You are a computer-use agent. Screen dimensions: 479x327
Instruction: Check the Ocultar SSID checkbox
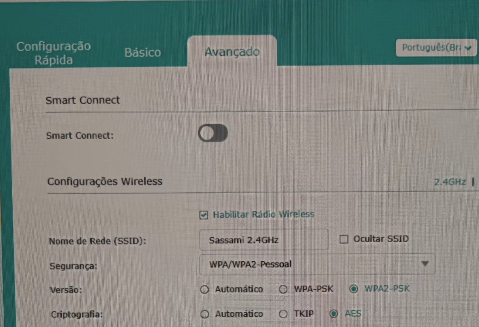point(344,239)
